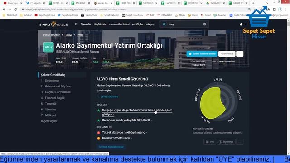The width and height of the screenshot is (290, 163).
Task: Open the Keşfetmek menu item
Action: (x=100, y=24)
